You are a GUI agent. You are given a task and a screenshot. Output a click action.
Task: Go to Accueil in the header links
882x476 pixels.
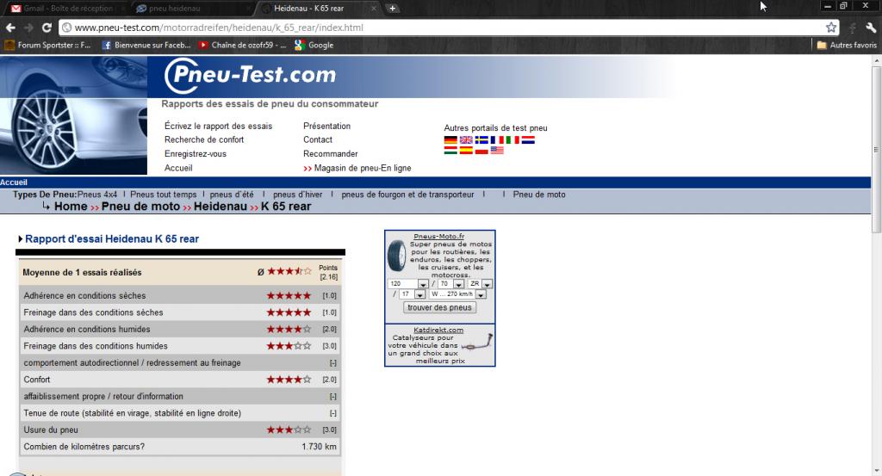[x=178, y=168]
